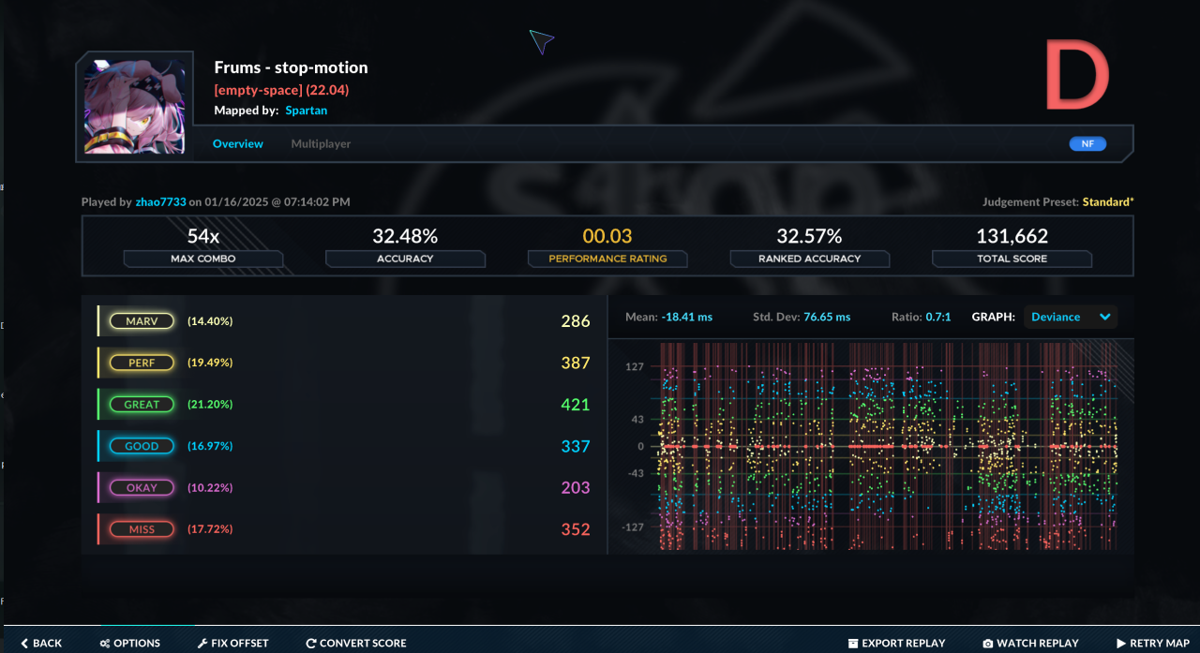Click the large D grade letter
This screenshot has height=653, width=1200.
tap(1077, 75)
